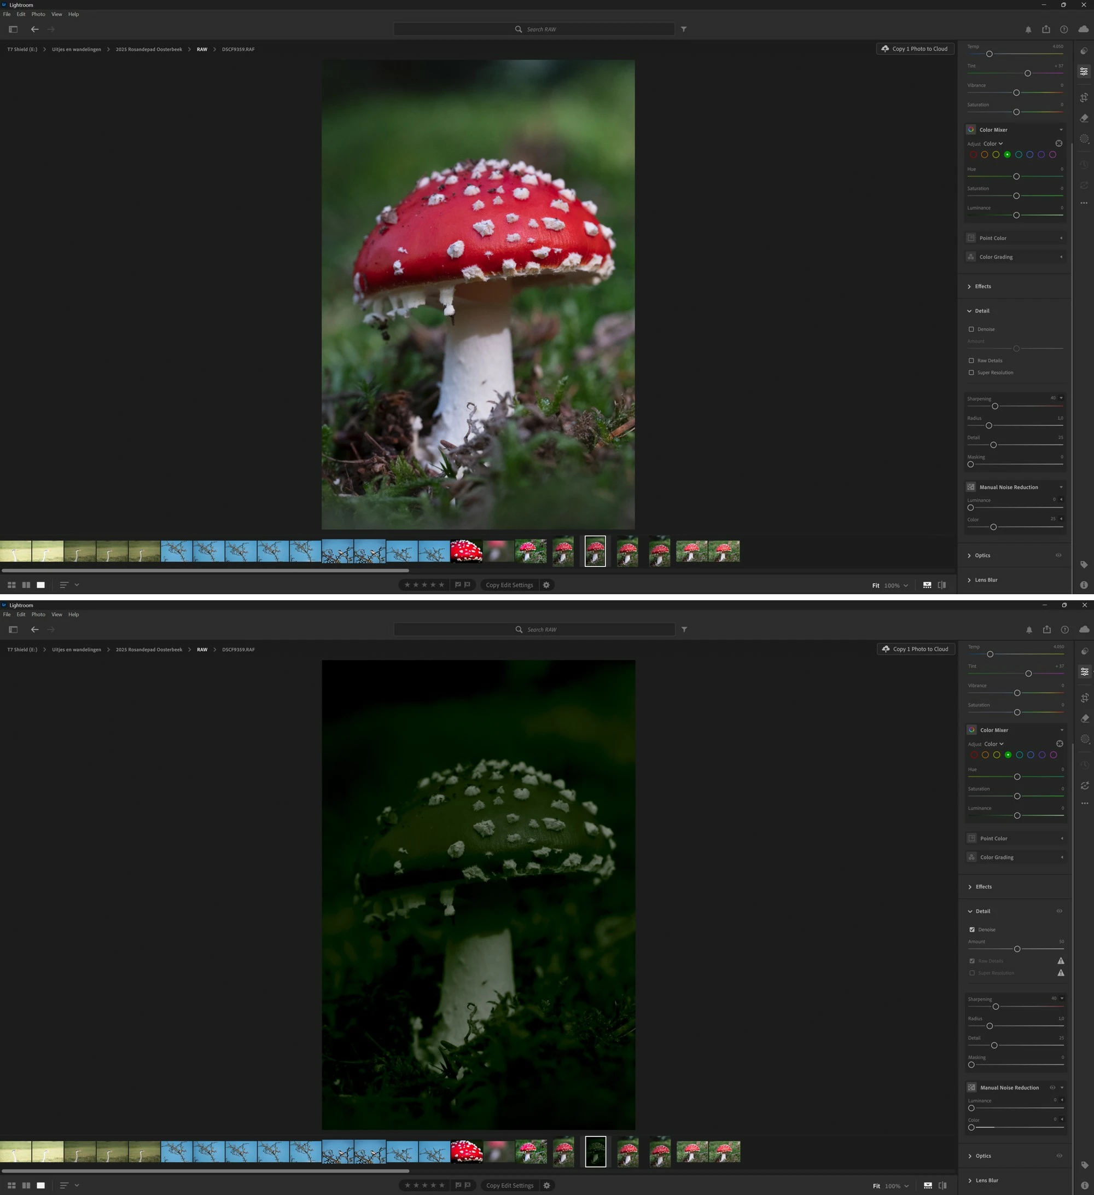
Task: Switch to photo grid view in upper window
Action: click(11, 585)
